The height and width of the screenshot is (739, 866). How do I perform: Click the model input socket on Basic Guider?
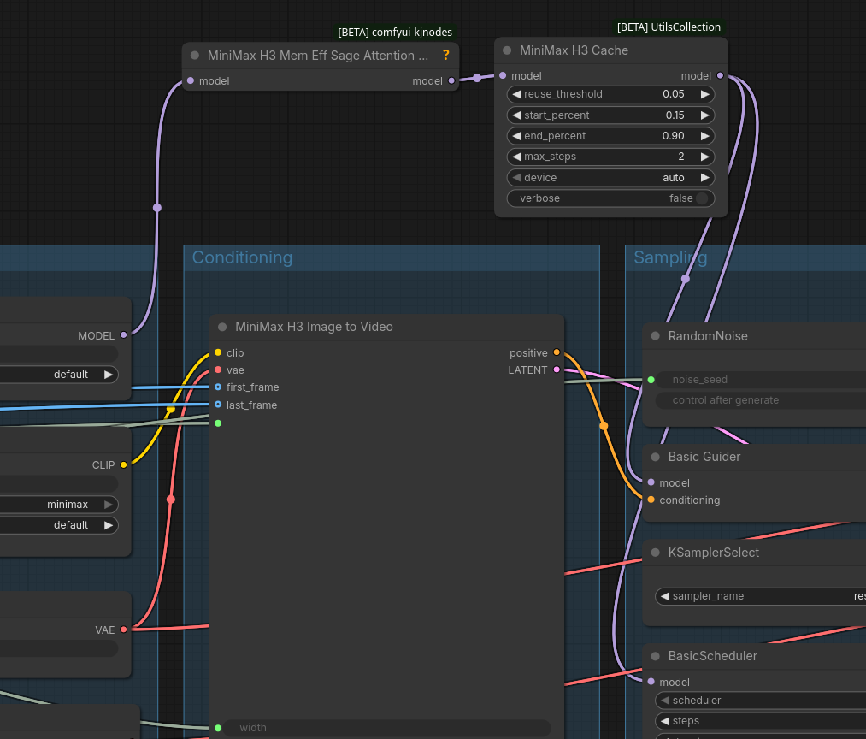tap(651, 482)
